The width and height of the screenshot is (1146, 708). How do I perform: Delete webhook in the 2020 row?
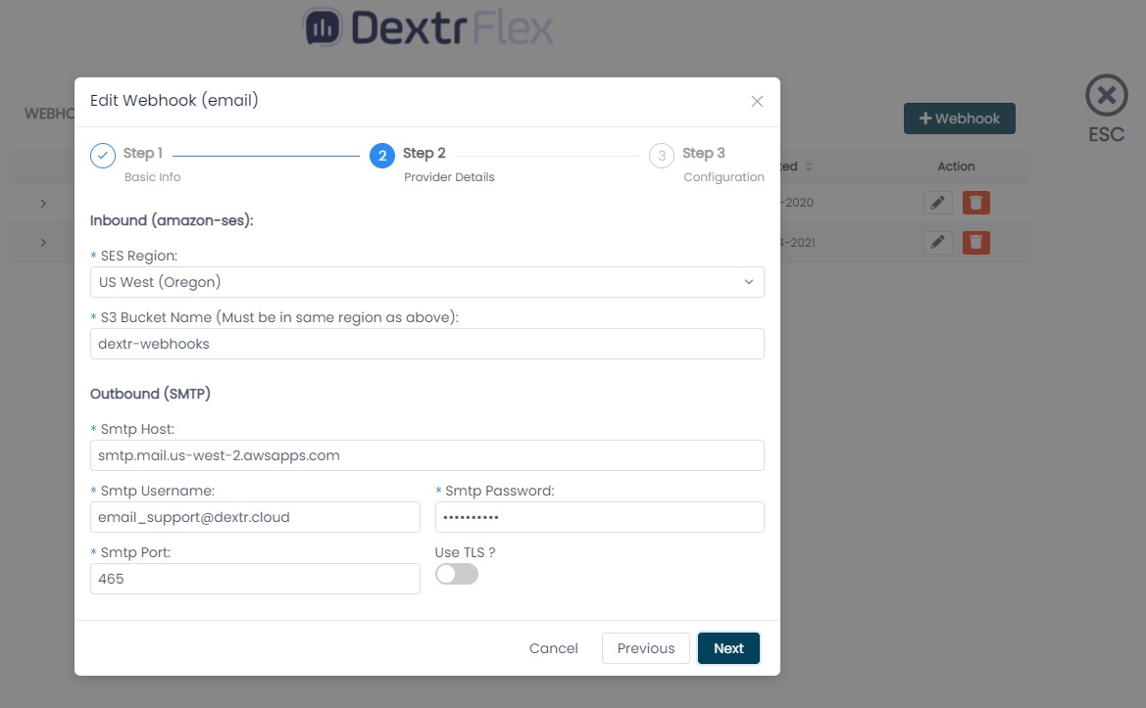(975, 202)
